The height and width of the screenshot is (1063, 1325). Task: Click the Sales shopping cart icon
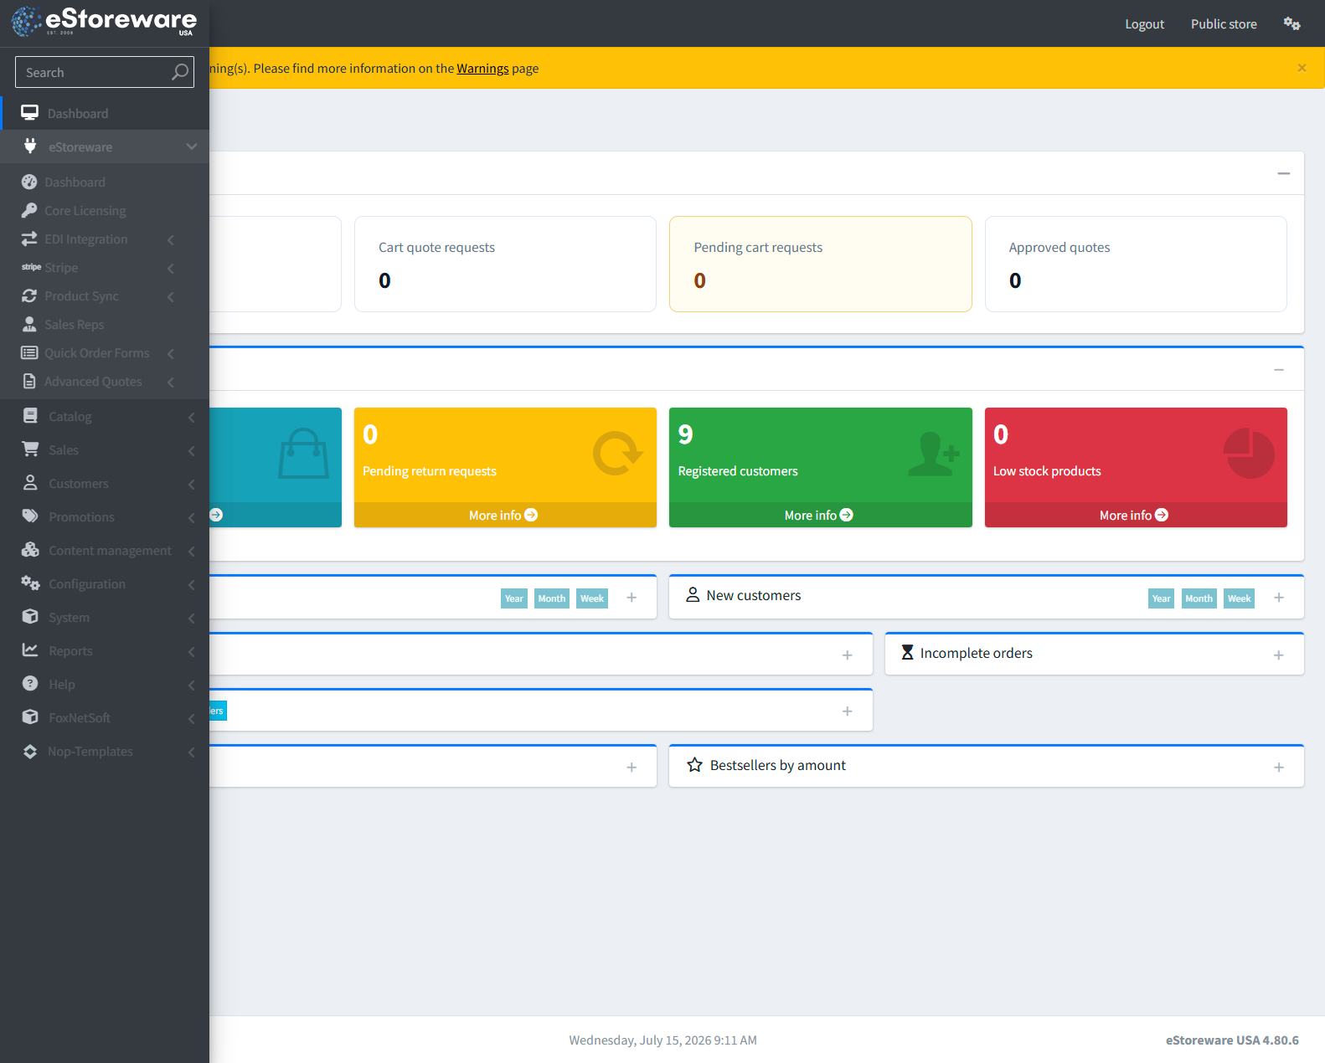pos(30,449)
